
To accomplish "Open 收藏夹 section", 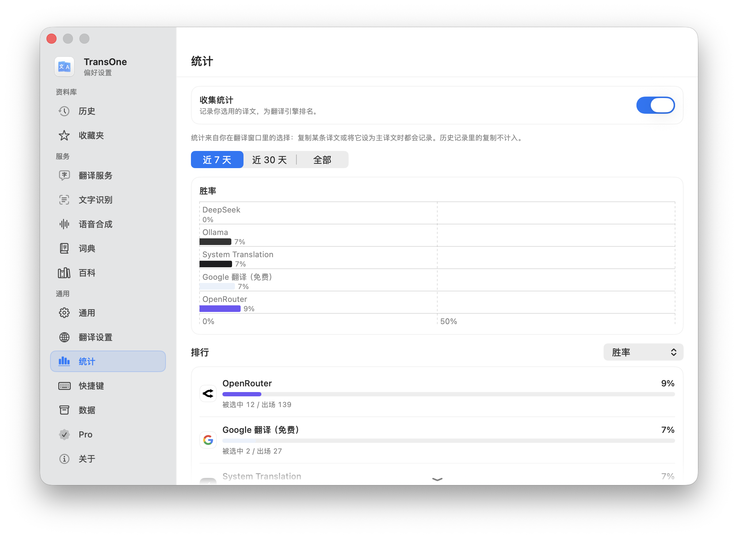I will [x=108, y=136].
